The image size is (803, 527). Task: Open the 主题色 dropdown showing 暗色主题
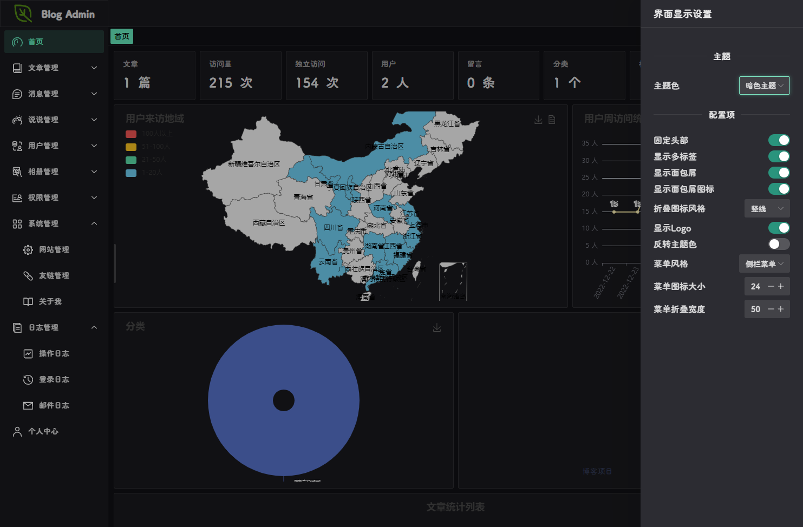(765, 85)
